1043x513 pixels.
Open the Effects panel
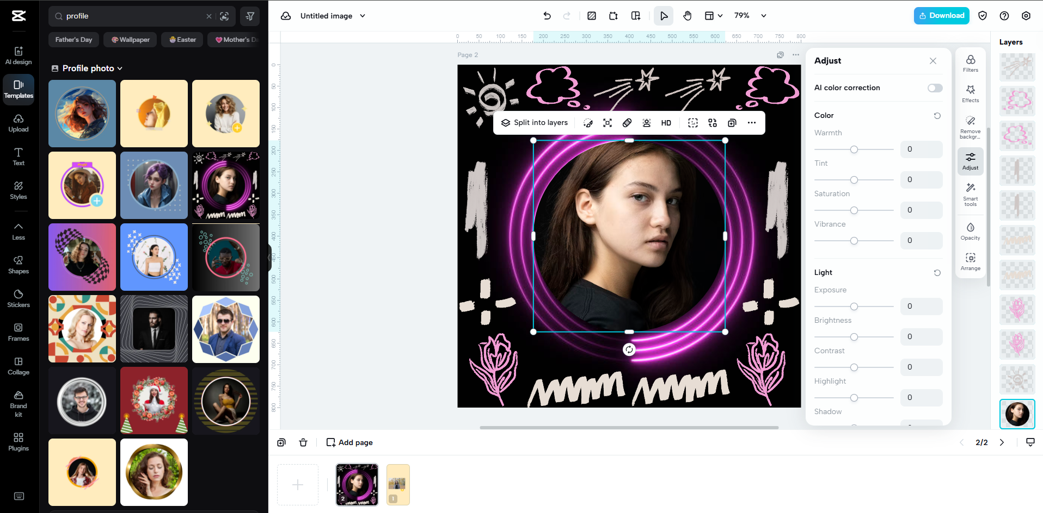click(970, 93)
